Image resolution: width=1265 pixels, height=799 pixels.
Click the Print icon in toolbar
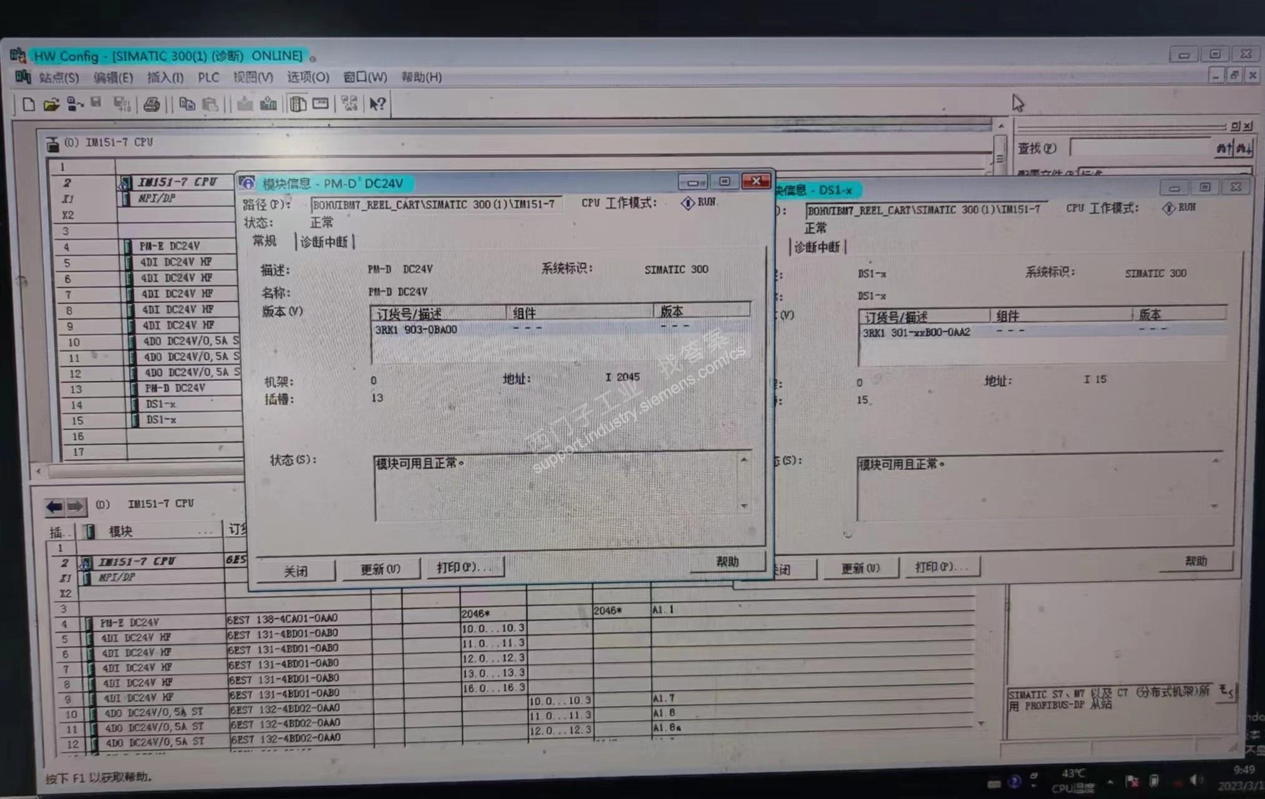tap(152, 104)
